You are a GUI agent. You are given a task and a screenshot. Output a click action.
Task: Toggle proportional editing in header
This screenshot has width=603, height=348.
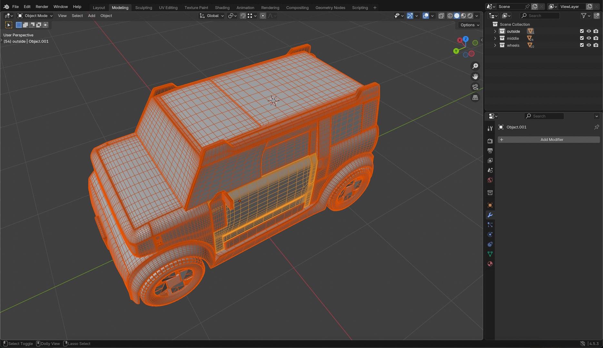point(263,15)
